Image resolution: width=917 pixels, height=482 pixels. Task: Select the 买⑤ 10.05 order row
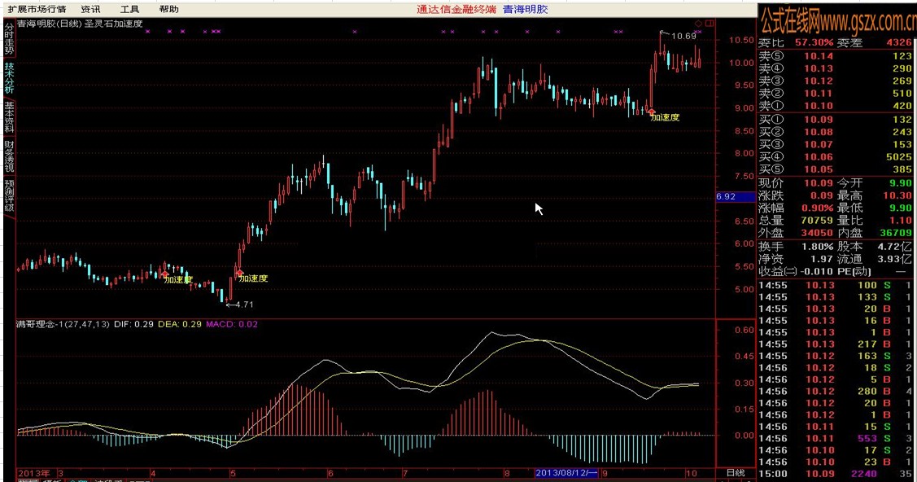coord(835,169)
